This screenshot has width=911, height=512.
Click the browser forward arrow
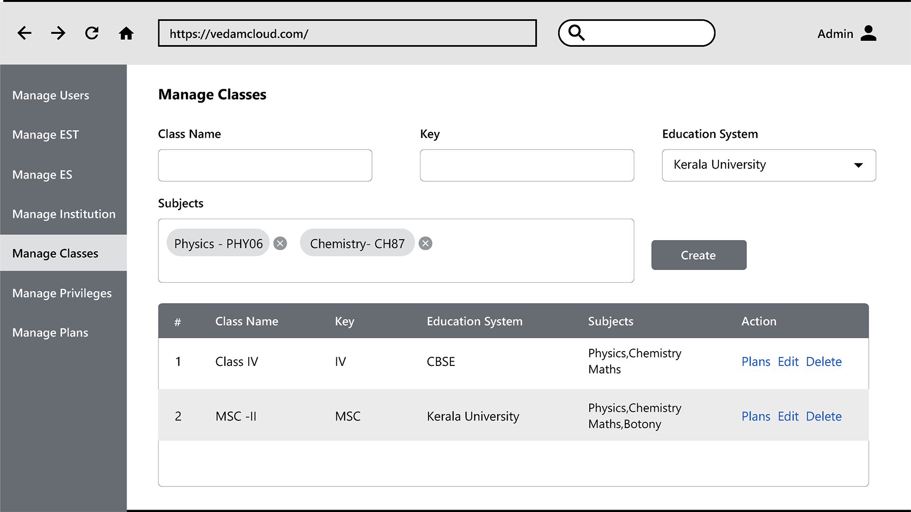[x=58, y=33]
